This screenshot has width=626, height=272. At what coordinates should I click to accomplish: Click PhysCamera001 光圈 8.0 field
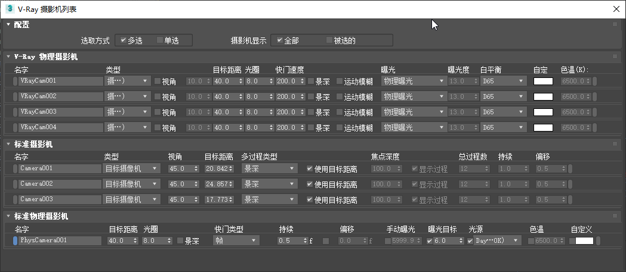pyautogui.click(x=154, y=240)
